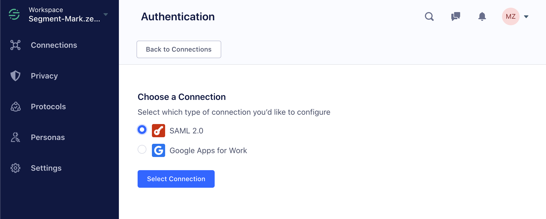Click the Google Apps for Work logo
546x219 pixels.
pos(158,150)
